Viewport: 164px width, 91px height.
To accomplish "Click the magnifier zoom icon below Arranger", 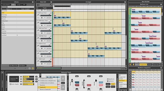I will coord(122,69).
